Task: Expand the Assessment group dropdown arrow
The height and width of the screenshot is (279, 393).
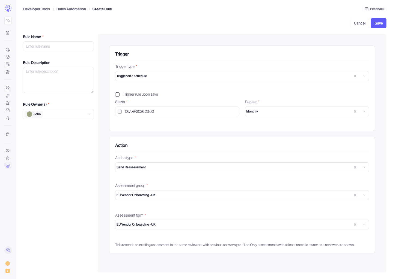Action: [x=364, y=195]
